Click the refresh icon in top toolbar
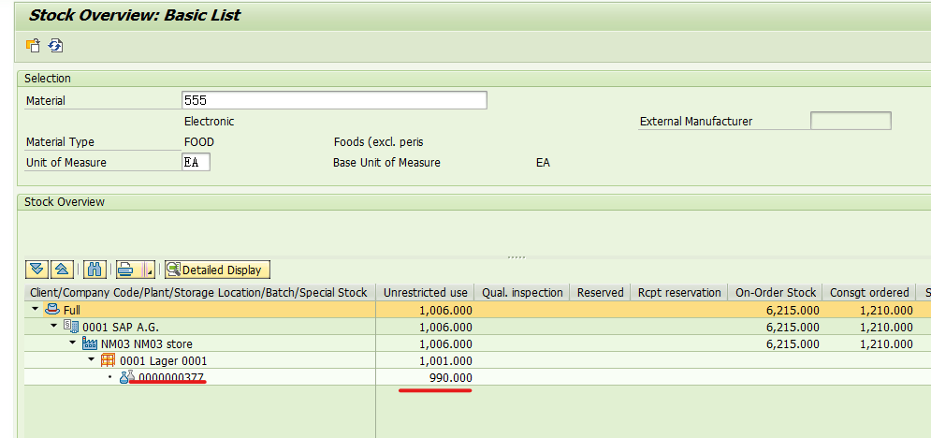Image resolution: width=931 pixels, height=438 pixels. point(56,46)
